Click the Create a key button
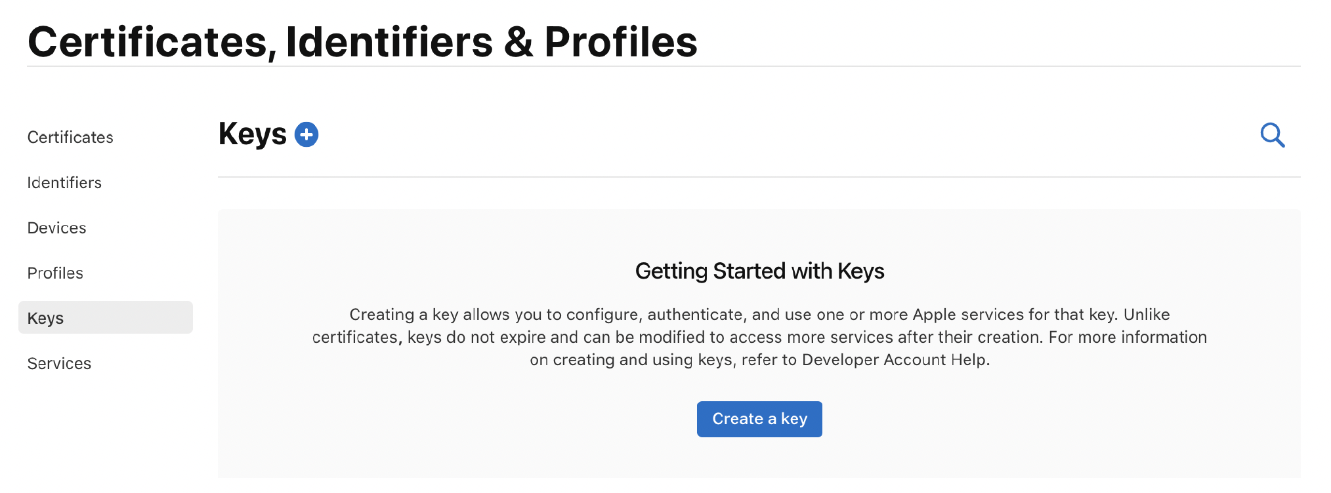The image size is (1331, 493). pyautogui.click(x=759, y=419)
